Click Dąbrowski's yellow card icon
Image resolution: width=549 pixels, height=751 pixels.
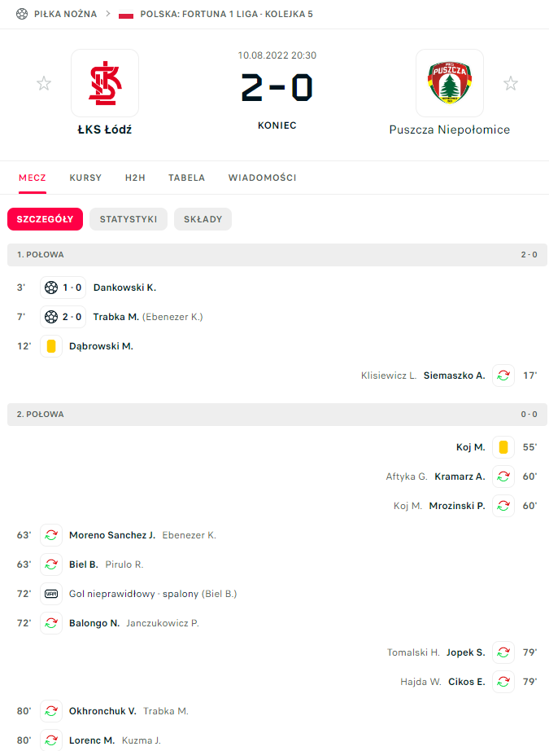[x=51, y=346]
